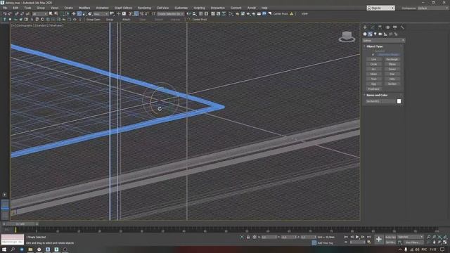Open the Windows Start menu
The width and height of the screenshot is (450, 253).
pos(4,249)
